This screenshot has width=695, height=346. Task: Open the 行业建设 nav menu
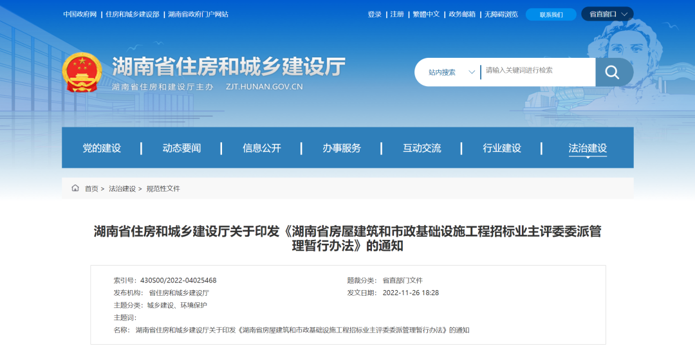tap(502, 148)
